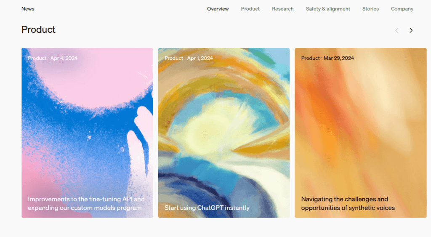Screen dimensions: 431x237
Task: Go to the Research tab
Action: (282, 9)
